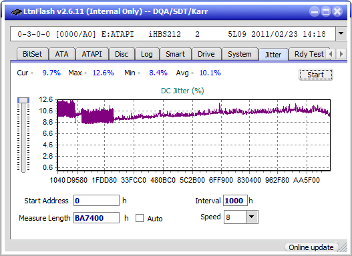Open the System tab
352x256 pixels.
point(240,54)
